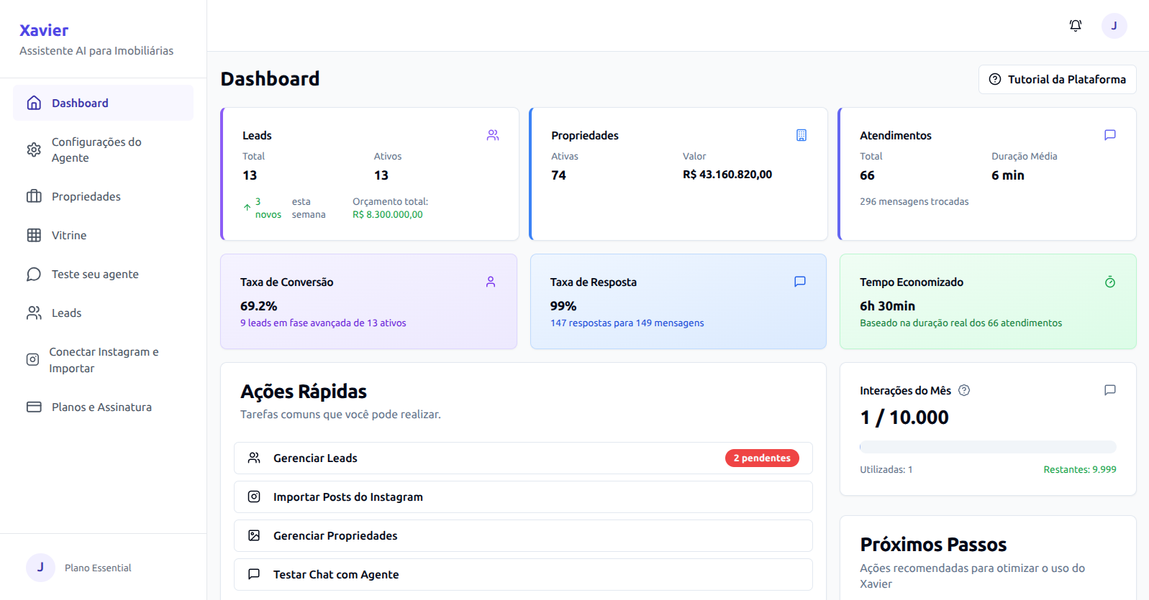Click the image icon in Gerenciar Propriedades row
The image size is (1149, 600).
click(254, 535)
